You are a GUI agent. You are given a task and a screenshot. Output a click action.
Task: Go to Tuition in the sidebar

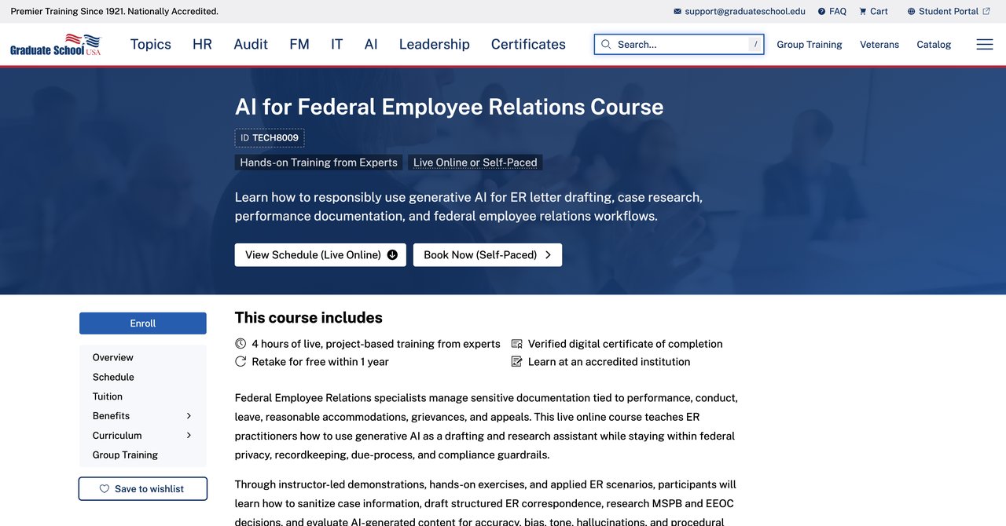click(x=108, y=396)
